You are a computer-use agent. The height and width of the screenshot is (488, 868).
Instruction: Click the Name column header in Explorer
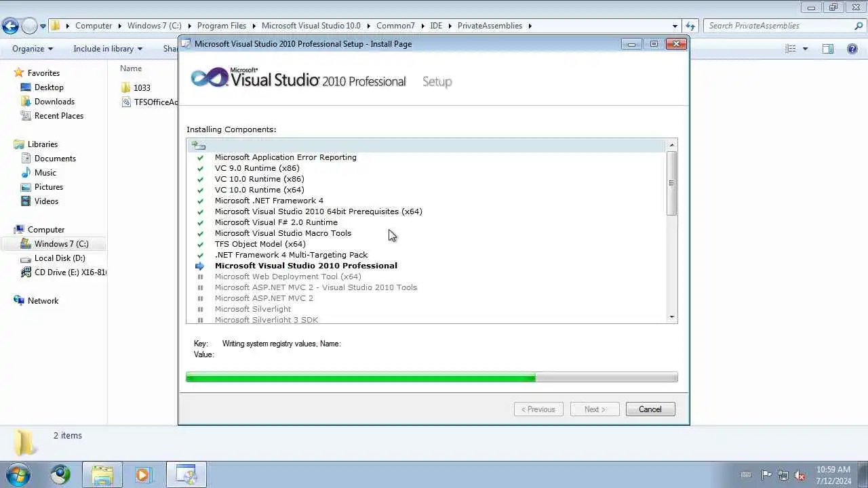tap(131, 68)
